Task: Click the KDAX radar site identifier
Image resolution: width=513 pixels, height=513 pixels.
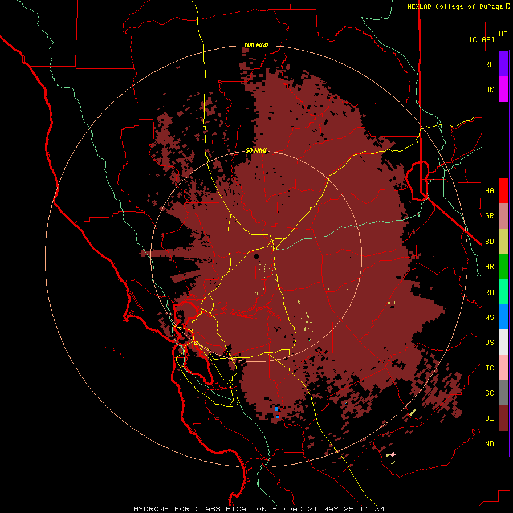Action: coord(293,509)
